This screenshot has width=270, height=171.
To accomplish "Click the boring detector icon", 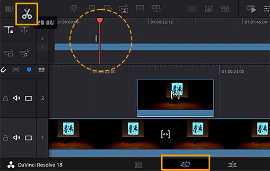I will (9, 9).
